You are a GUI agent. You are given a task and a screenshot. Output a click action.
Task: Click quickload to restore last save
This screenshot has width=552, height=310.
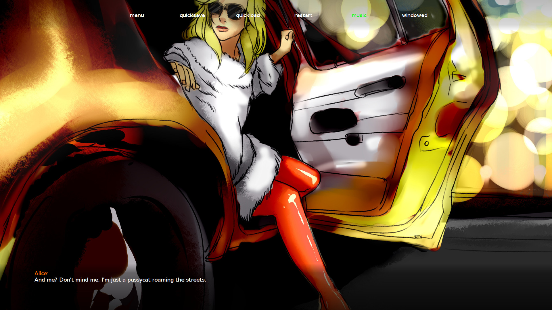(x=248, y=15)
